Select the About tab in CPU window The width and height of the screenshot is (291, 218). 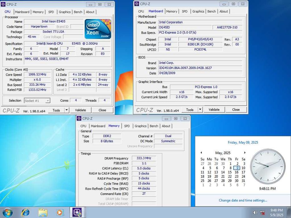pos(90,12)
